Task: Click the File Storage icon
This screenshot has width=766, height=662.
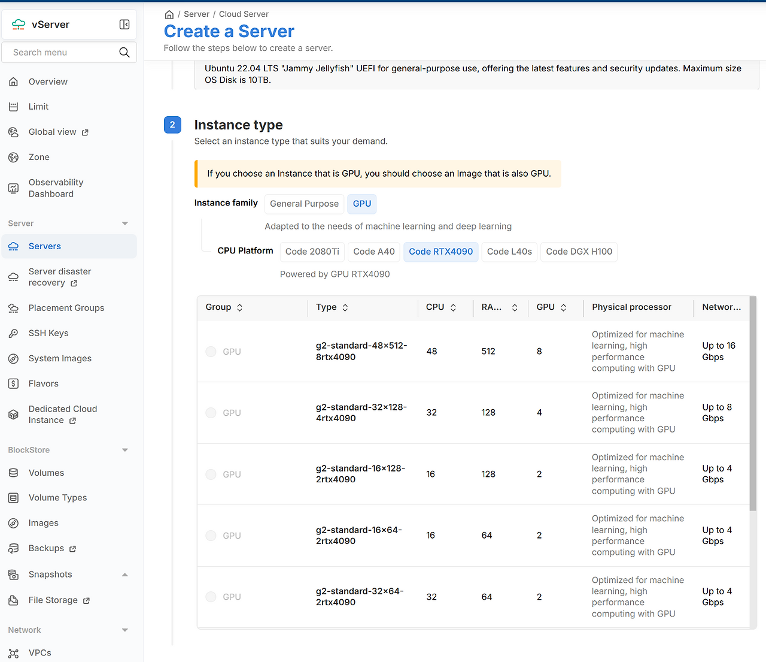Action: tap(13, 600)
